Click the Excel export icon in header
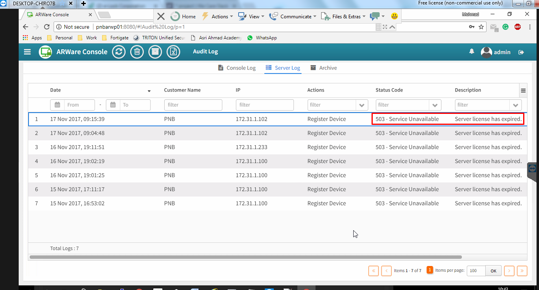The height and width of the screenshot is (290, 539). point(174,52)
